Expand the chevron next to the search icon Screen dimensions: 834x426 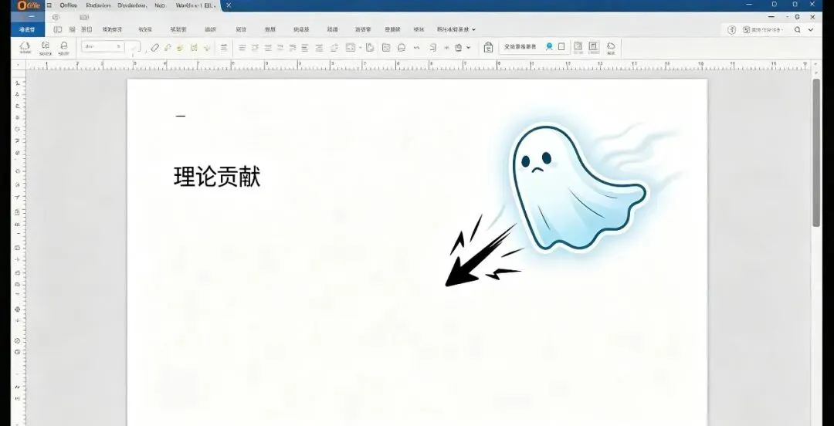811,30
